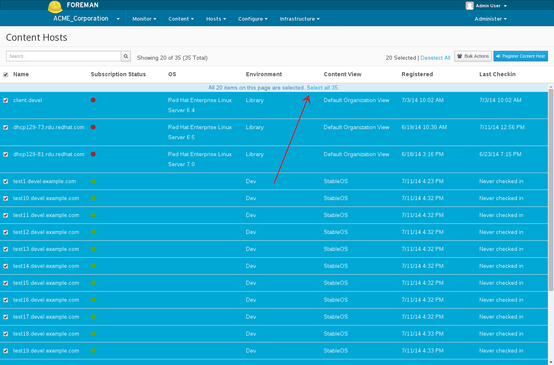Click green status dot for test19.devel.example.com

(x=93, y=350)
